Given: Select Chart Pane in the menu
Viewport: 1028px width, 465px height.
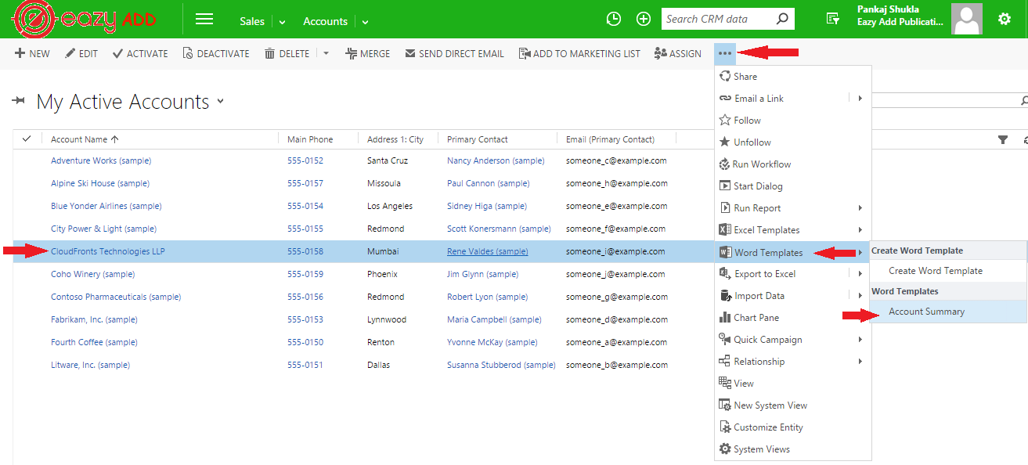Looking at the screenshot, I should (792, 318).
